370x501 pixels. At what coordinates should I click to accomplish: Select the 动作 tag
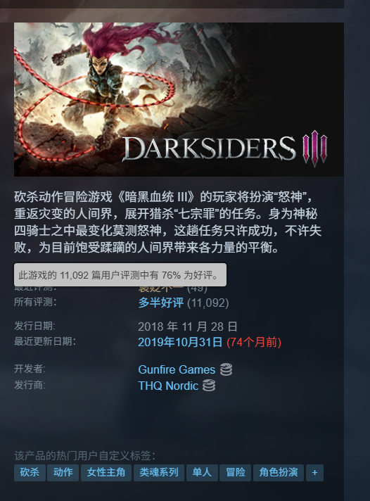[63, 473]
